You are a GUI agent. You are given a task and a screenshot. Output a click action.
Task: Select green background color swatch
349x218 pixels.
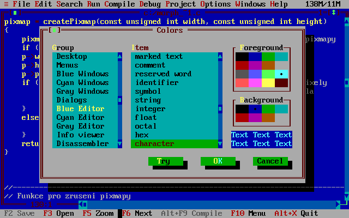(x=268, y=109)
